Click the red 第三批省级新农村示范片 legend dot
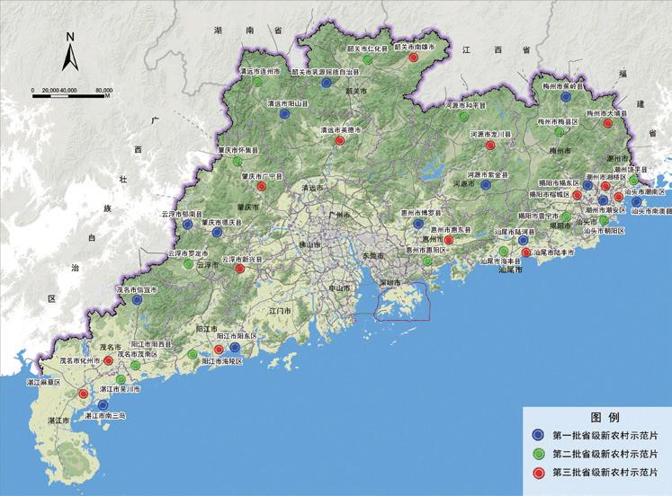The height and width of the screenshot is (496, 672). click(537, 471)
